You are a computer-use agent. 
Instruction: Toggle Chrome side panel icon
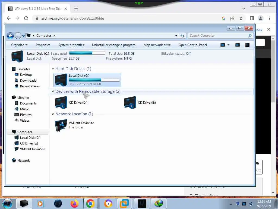pyautogui.click(x=252, y=18)
